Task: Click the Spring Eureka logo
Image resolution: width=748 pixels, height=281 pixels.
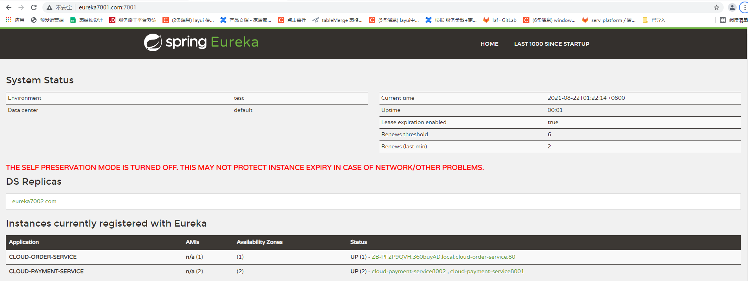Action: [x=201, y=42]
